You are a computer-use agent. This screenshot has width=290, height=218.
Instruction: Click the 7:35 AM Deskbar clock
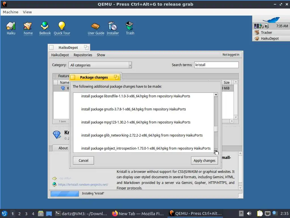point(282,26)
